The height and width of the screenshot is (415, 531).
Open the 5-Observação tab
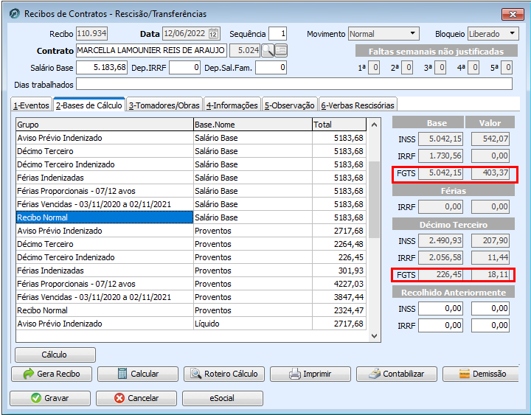coord(290,105)
